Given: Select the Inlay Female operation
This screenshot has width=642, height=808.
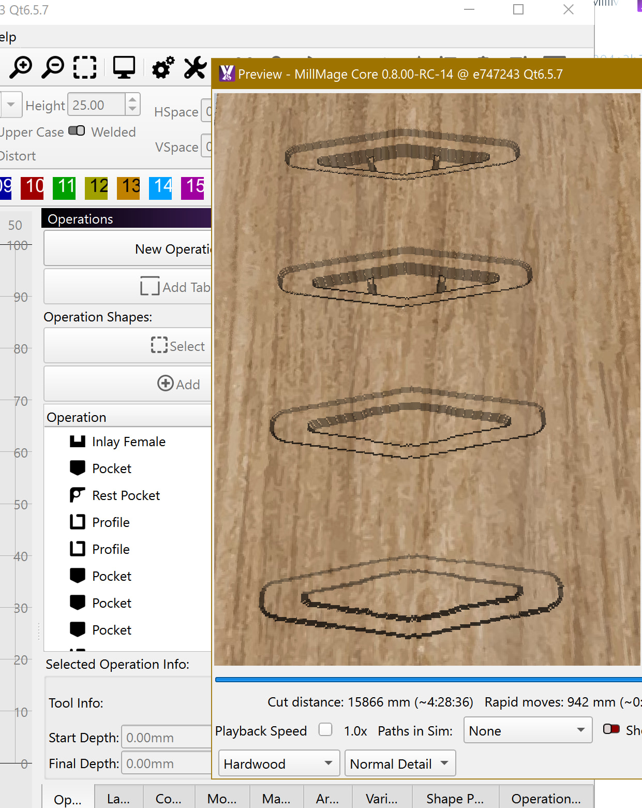Looking at the screenshot, I should (128, 442).
